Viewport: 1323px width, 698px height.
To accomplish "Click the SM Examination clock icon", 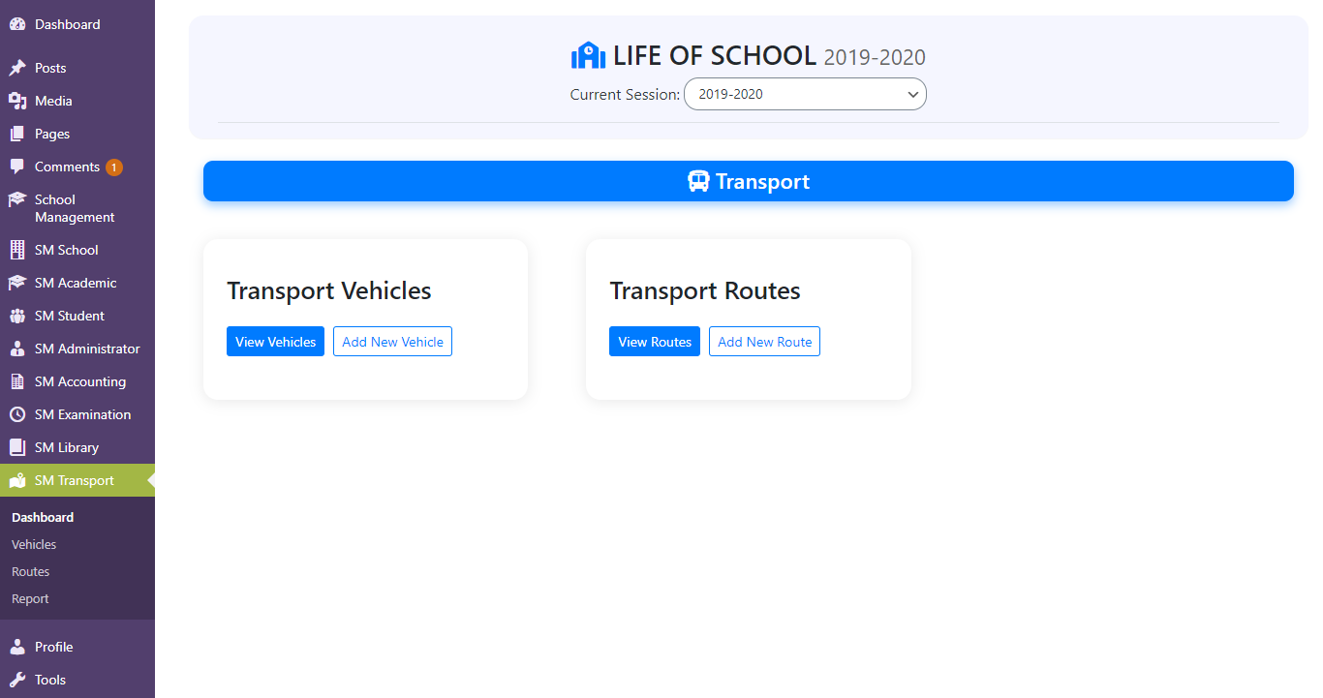I will point(17,414).
